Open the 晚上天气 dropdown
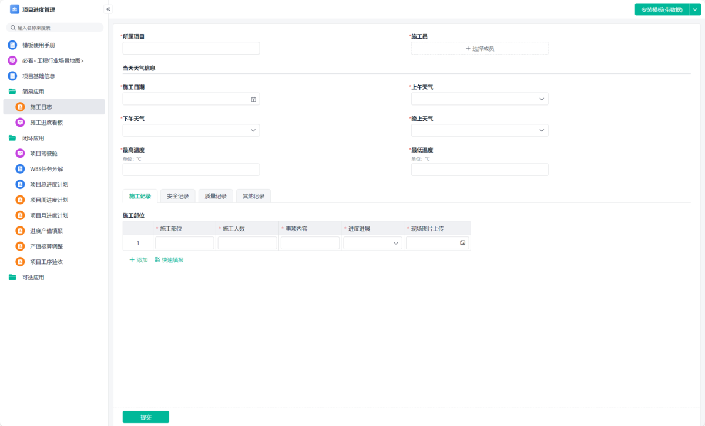This screenshot has height=426, width=705. [479, 130]
